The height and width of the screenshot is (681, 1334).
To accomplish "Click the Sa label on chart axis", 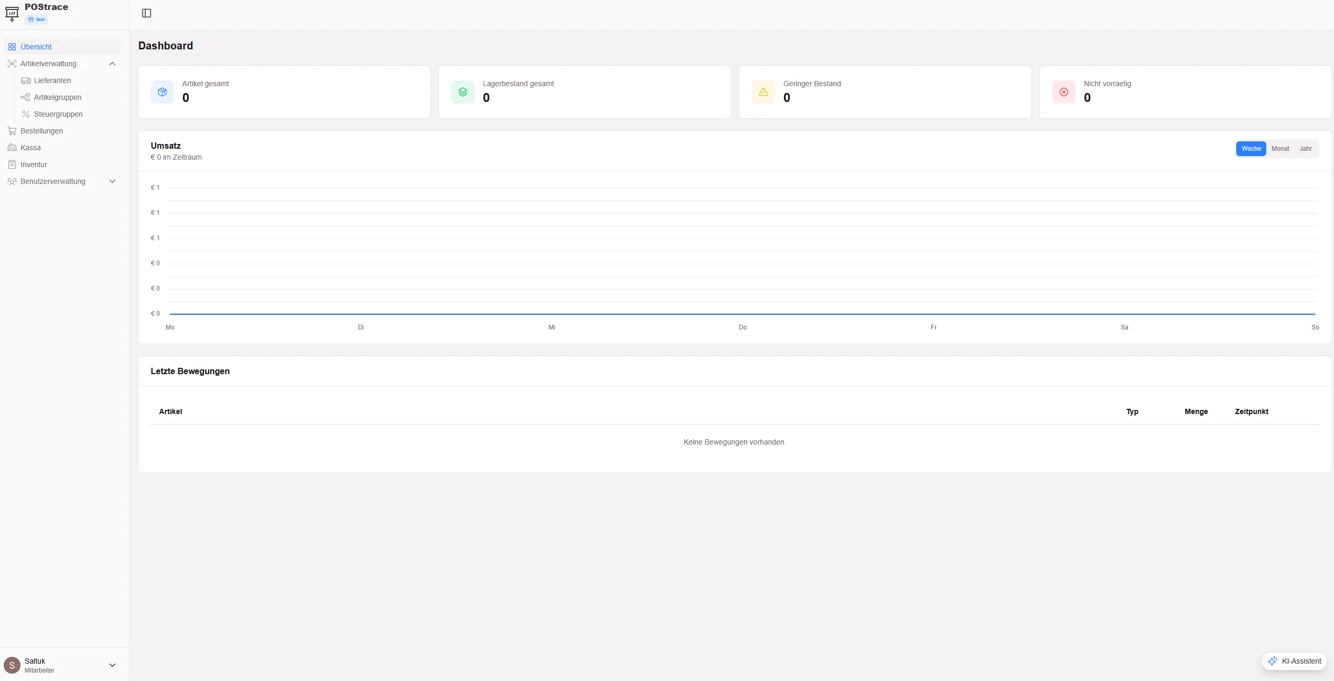I will click(1124, 327).
